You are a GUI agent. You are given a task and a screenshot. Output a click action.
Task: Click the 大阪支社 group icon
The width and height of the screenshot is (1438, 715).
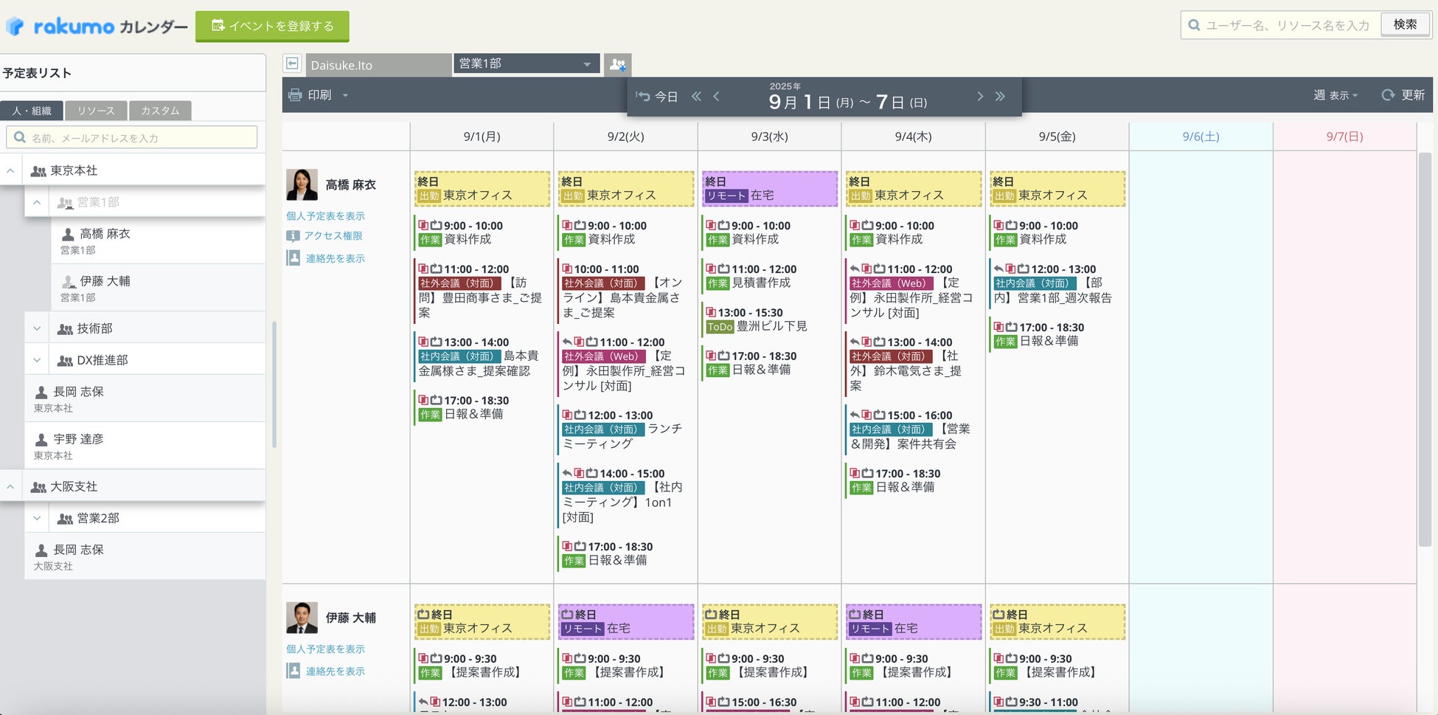[x=38, y=487]
